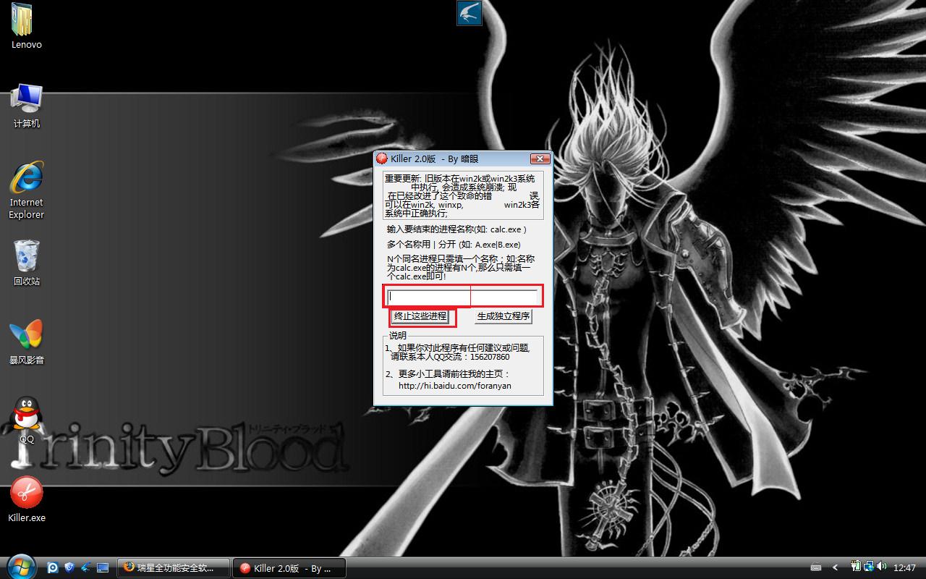This screenshot has height=579, width=926.
Task: Click the red Killer icon in title bar
Action: coord(382,159)
